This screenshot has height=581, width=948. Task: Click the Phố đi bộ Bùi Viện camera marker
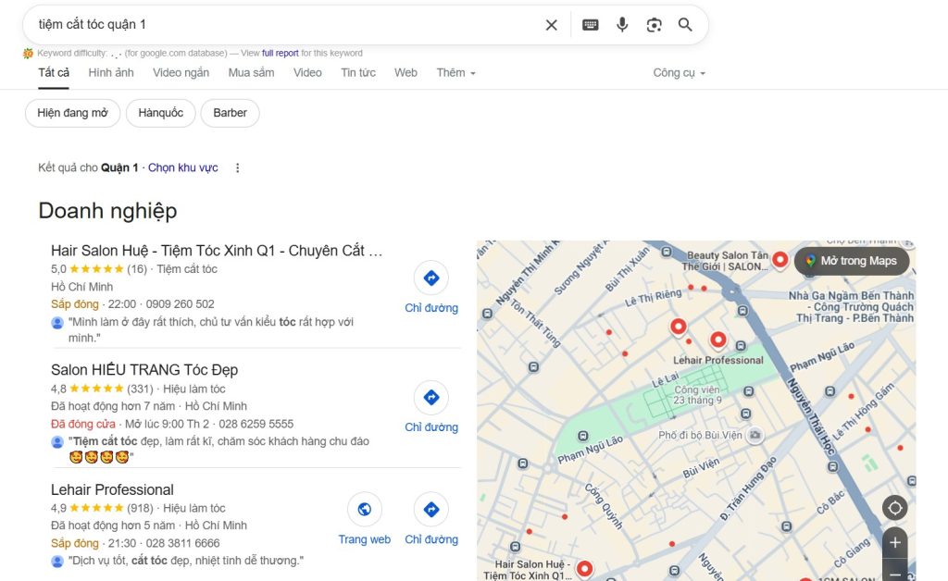click(x=754, y=435)
